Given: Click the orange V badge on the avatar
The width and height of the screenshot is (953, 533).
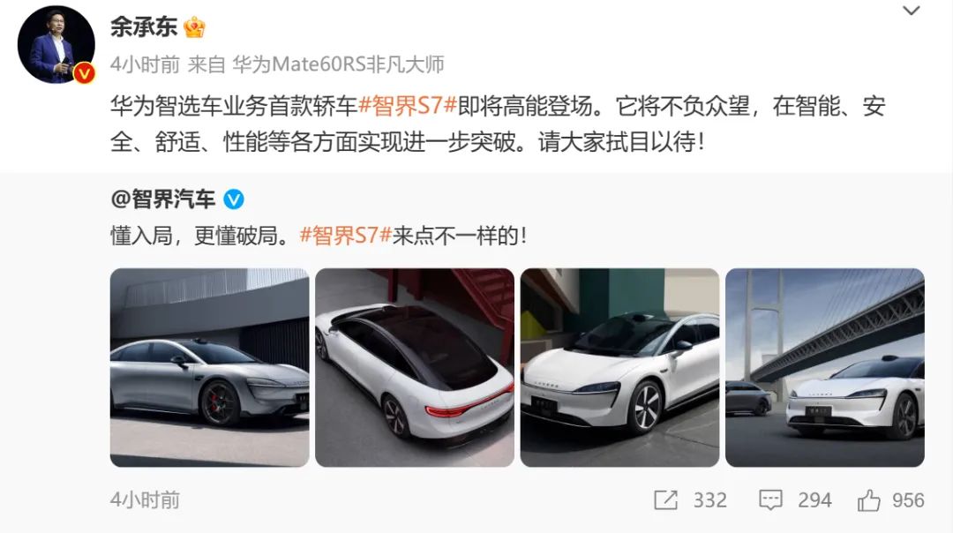Looking at the screenshot, I should click(x=84, y=73).
